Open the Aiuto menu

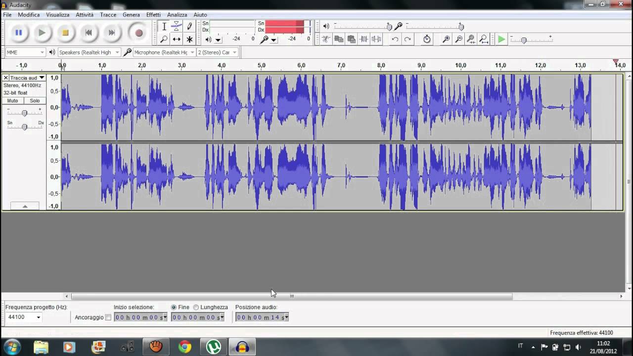(200, 15)
